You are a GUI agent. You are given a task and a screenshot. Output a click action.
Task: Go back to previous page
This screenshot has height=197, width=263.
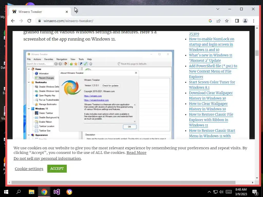[x=13, y=21]
